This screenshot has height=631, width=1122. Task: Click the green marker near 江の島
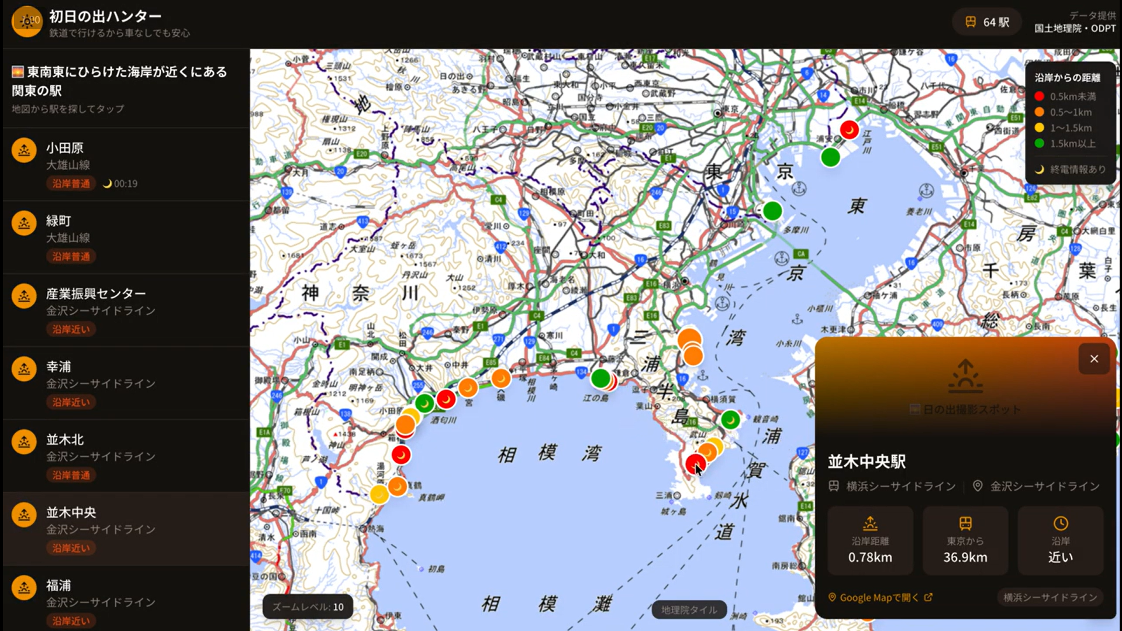[x=600, y=378]
